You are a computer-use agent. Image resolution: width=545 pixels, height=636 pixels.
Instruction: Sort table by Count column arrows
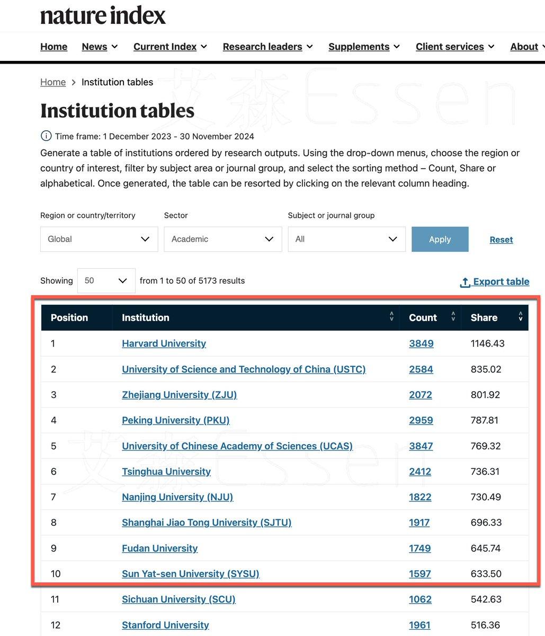(453, 317)
